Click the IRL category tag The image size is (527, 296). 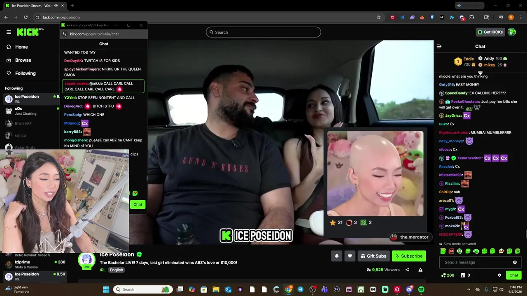click(103, 270)
